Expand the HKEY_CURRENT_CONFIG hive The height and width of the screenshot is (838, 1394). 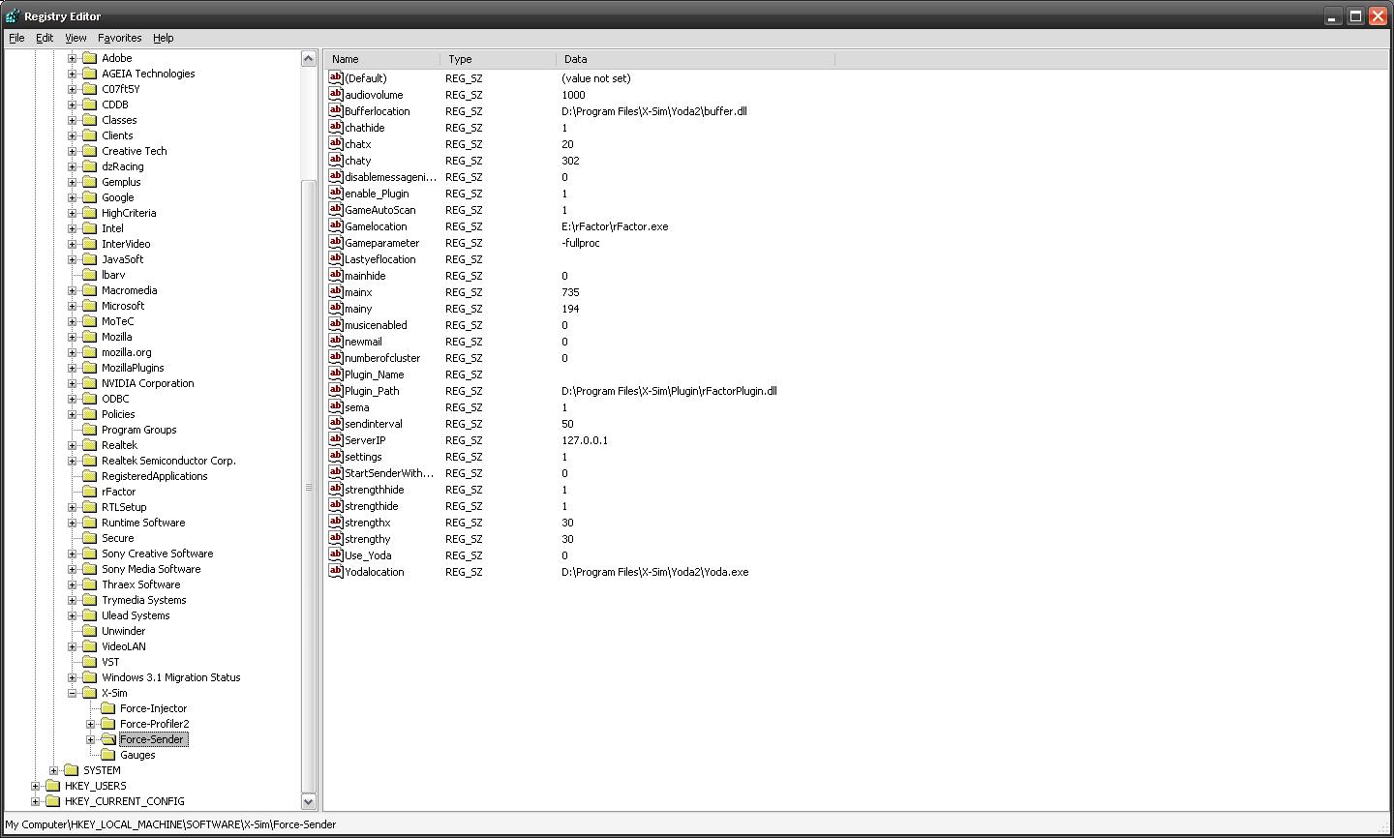(x=35, y=801)
